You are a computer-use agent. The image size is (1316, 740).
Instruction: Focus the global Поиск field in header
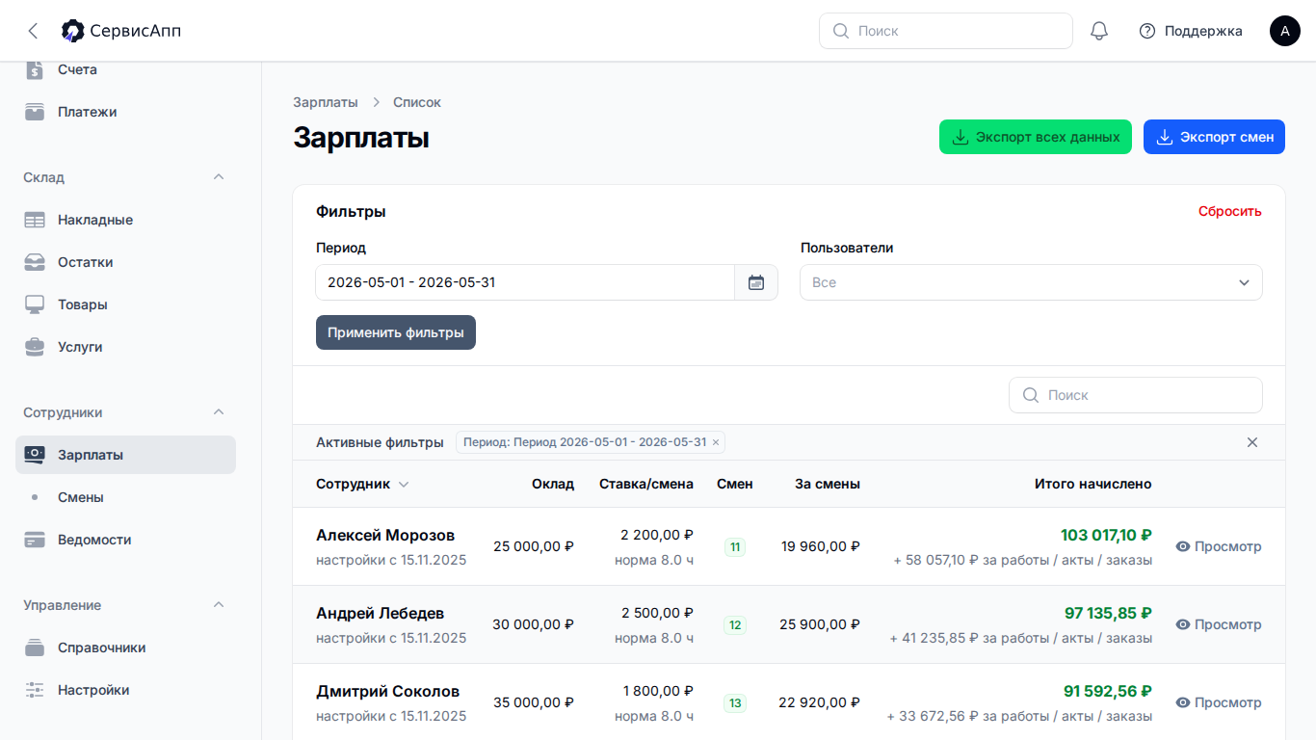click(946, 31)
